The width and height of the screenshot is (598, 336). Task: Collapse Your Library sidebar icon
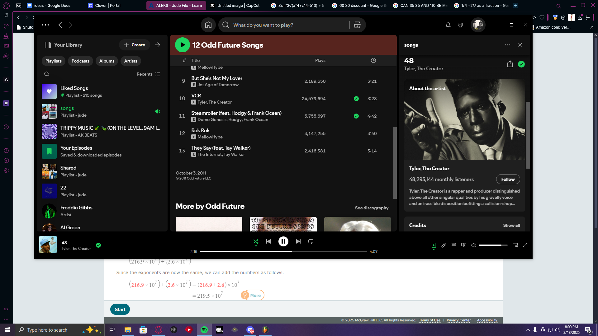48,45
